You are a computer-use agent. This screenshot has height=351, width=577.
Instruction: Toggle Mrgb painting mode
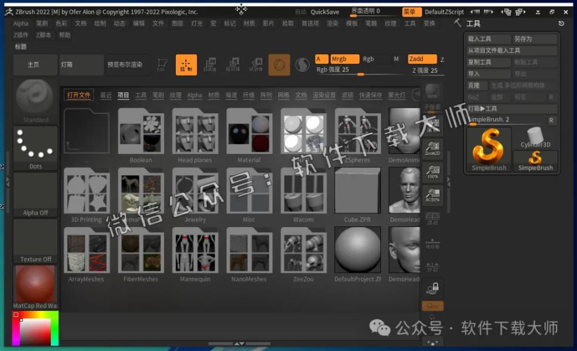[344, 58]
